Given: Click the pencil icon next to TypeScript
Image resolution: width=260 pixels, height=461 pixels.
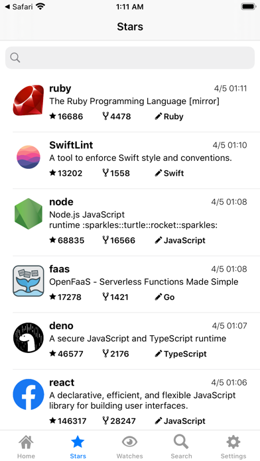Looking at the screenshot, I should (x=159, y=354).
